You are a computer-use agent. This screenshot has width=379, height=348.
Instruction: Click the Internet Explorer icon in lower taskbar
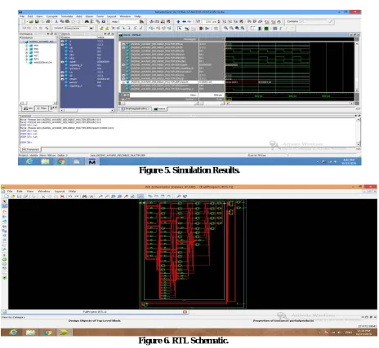13,332
